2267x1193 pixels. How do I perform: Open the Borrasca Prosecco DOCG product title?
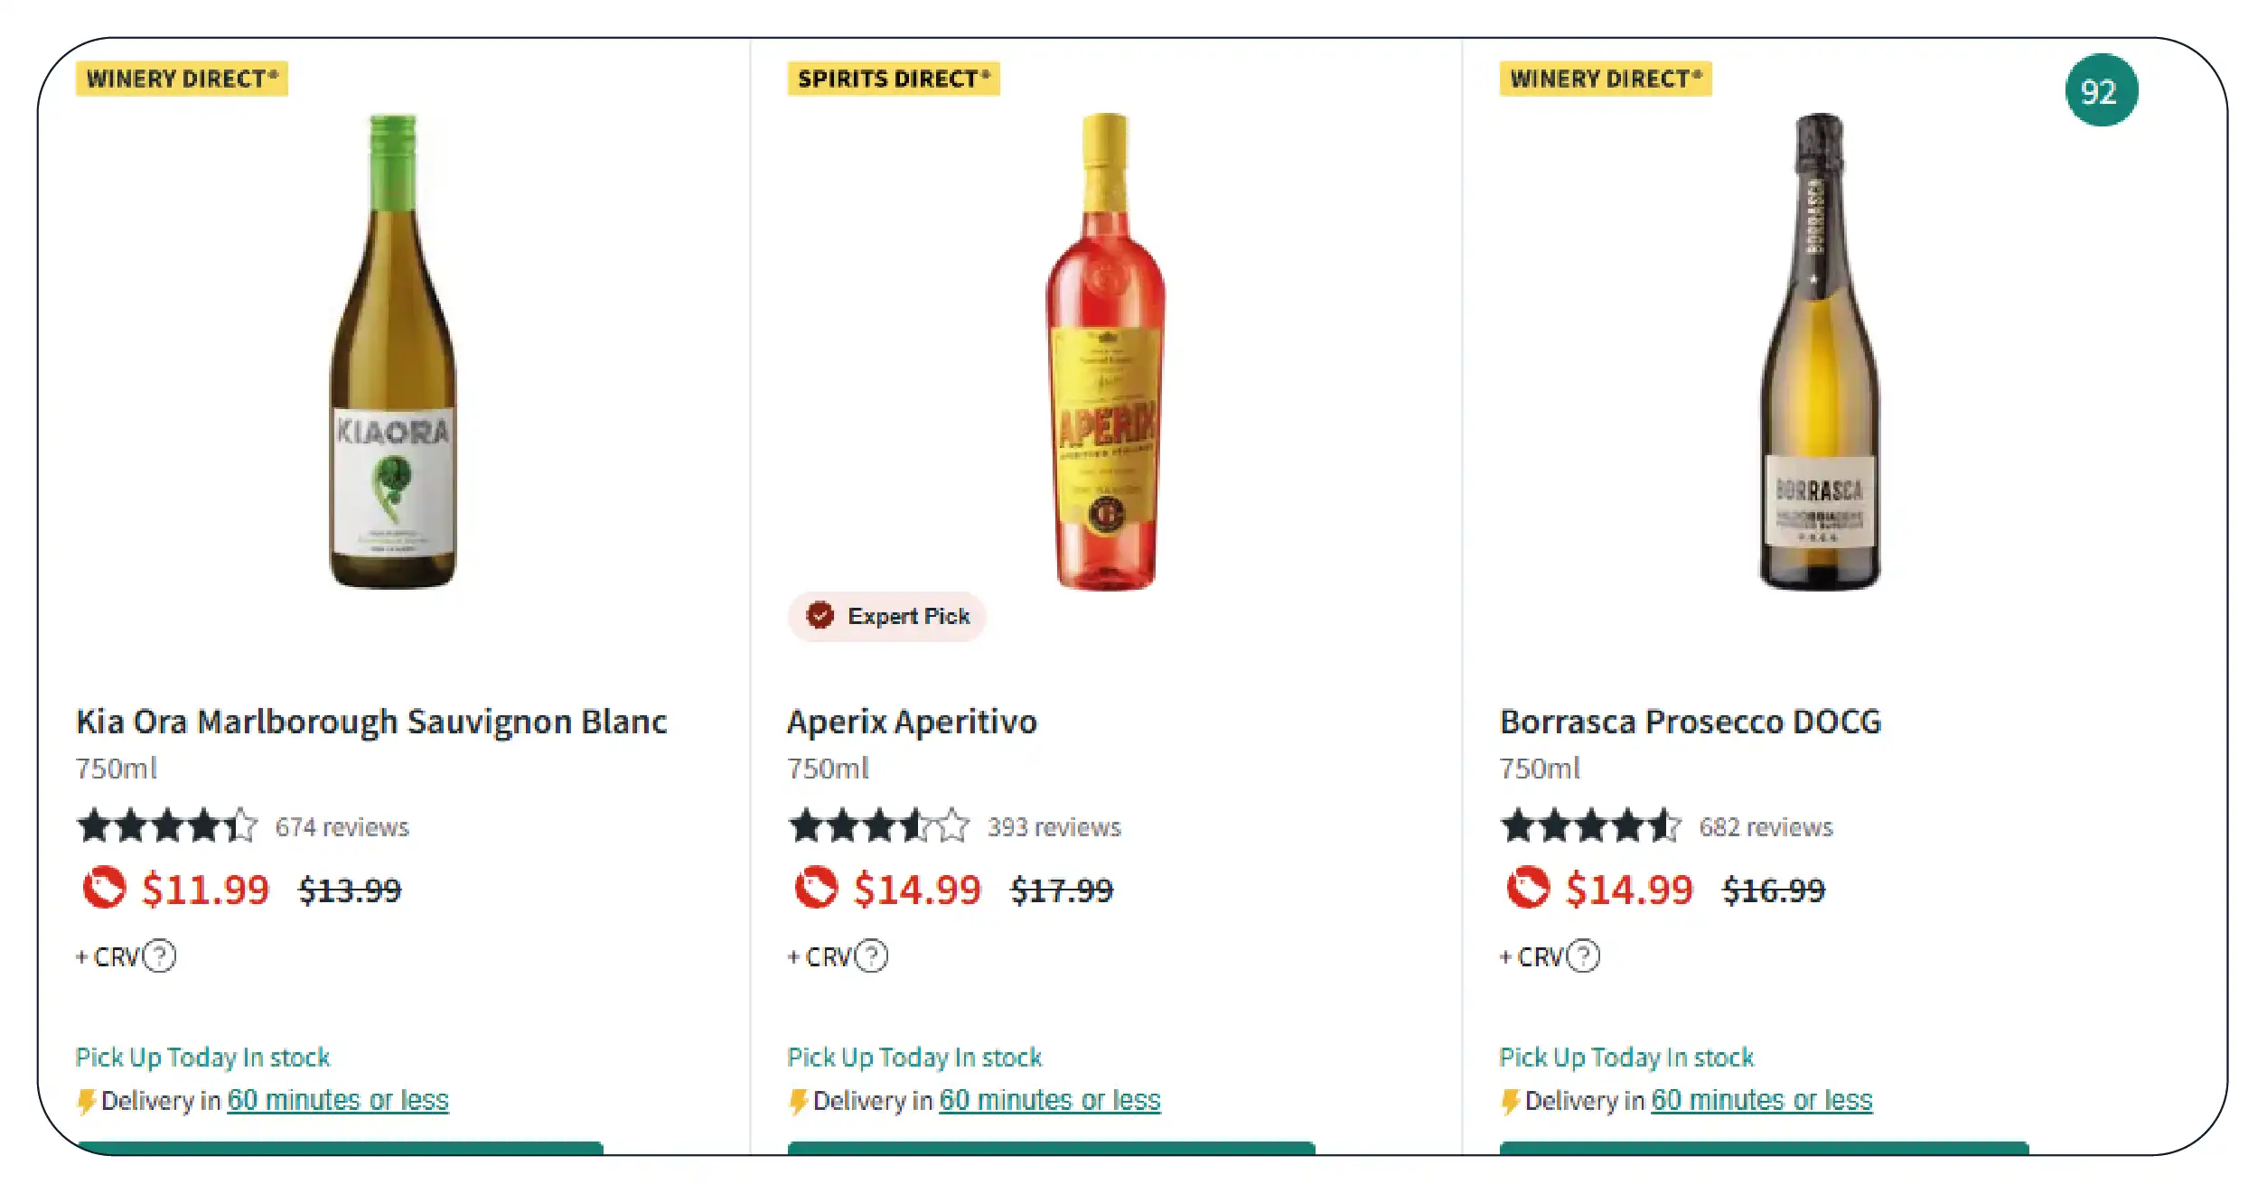[x=1690, y=722]
